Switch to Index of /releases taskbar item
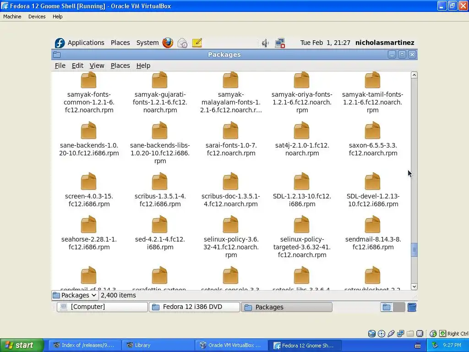 pos(85,345)
